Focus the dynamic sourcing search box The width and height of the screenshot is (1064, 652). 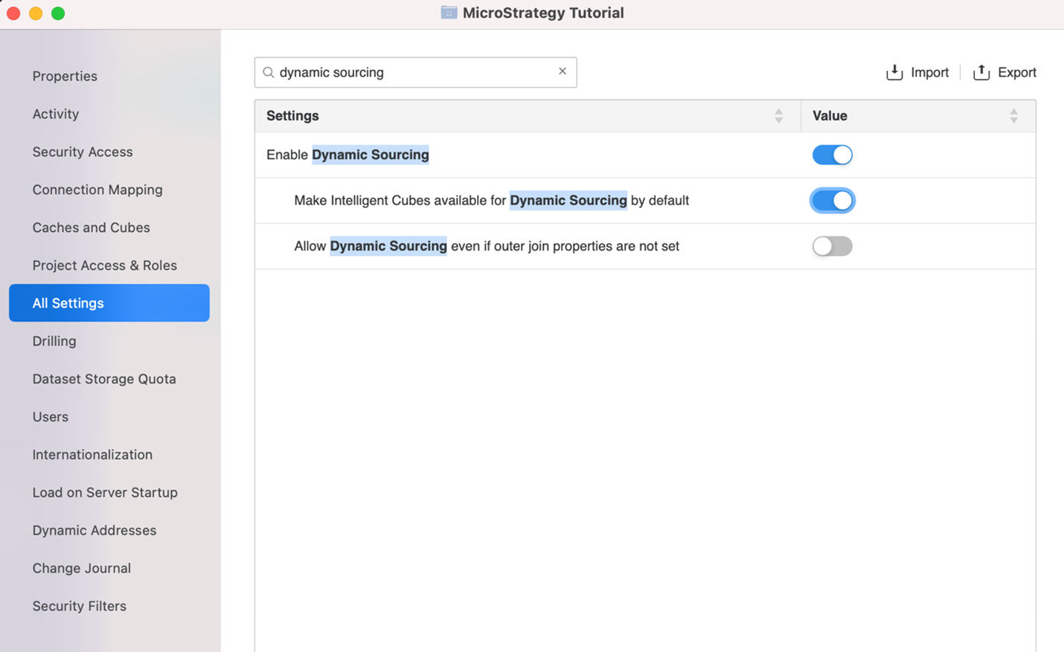(x=413, y=72)
